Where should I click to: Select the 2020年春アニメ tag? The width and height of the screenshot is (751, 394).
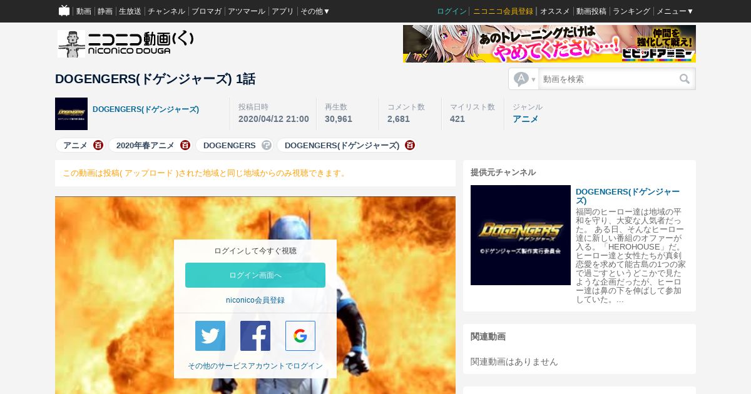[x=145, y=145]
